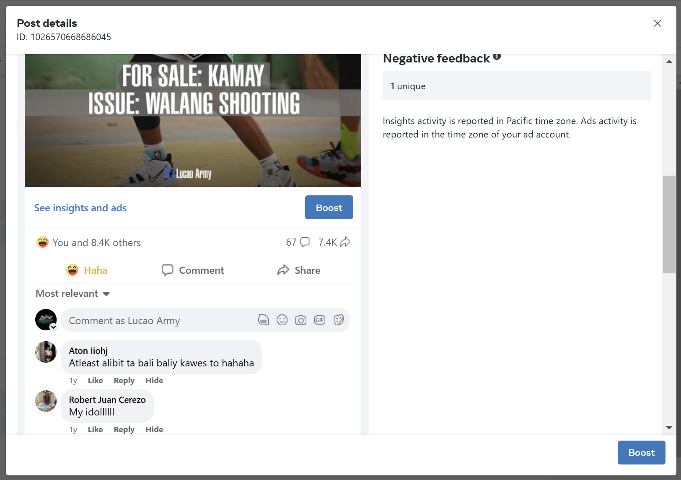
Task: Open the comments count bubble icon
Action: (x=305, y=242)
